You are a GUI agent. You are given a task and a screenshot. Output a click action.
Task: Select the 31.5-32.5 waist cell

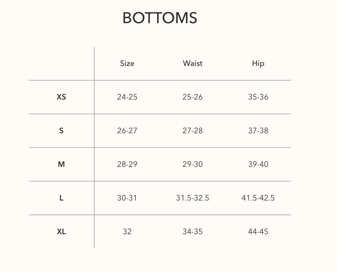[193, 198]
